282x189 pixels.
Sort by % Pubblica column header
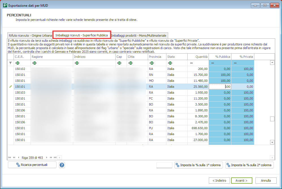point(220,57)
